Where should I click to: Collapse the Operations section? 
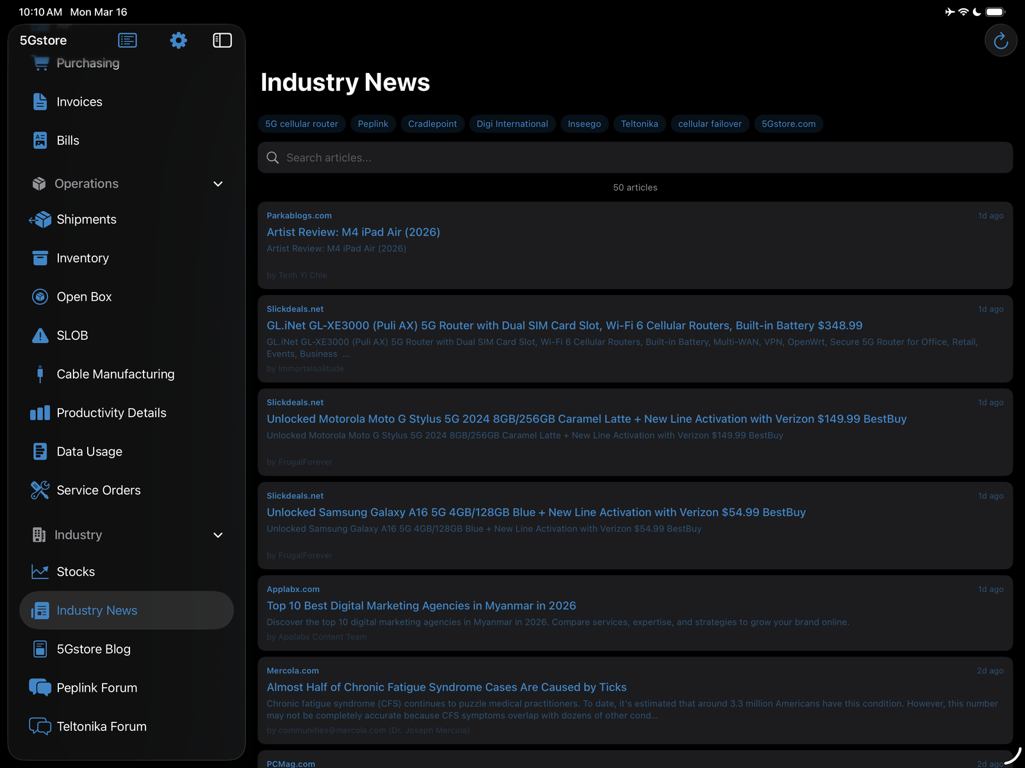click(218, 184)
